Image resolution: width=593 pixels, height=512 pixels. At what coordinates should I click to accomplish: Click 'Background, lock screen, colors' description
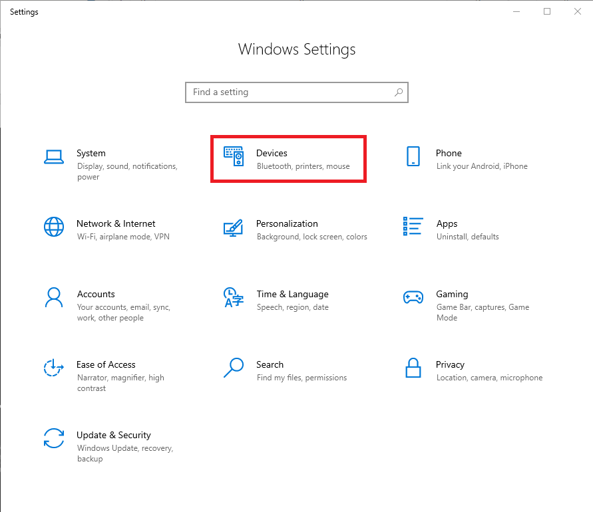311,237
